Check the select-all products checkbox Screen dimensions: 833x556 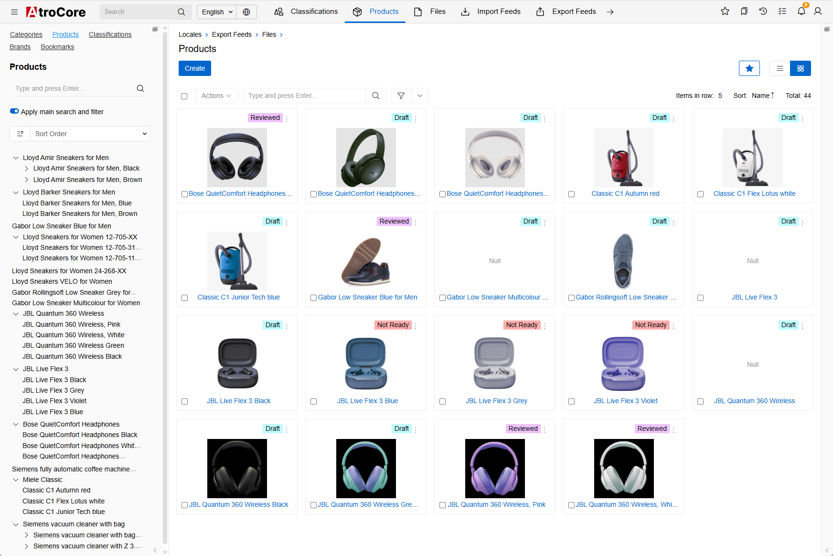pyautogui.click(x=184, y=96)
